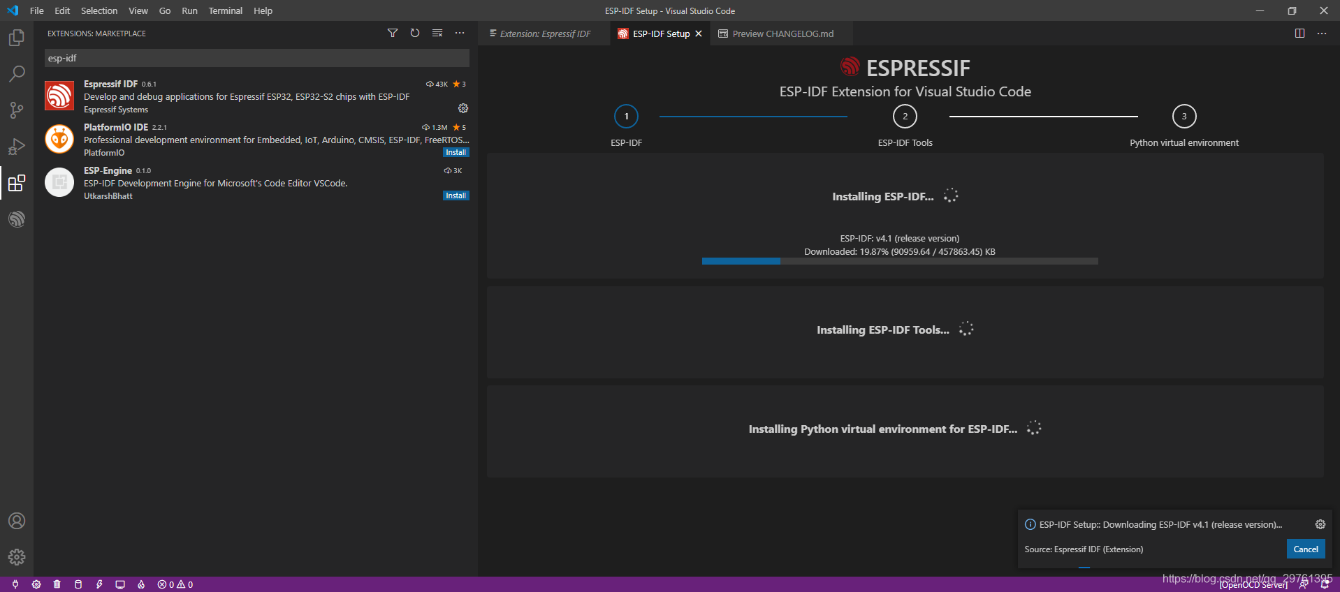Click the ESP-IDF build project cylinder icon
The height and width of the screenshot is (592, 1340).
[x=78, y=584]
